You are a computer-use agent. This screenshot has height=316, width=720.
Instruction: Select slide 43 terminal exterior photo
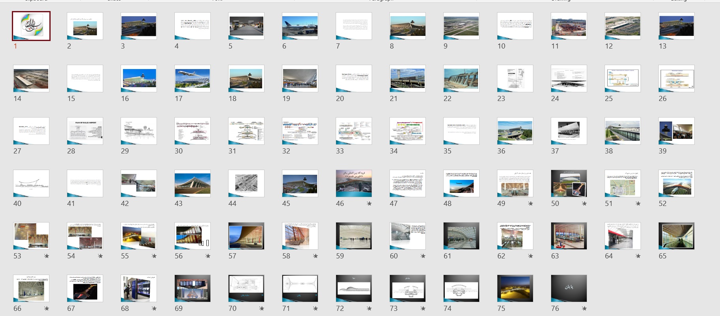coord(192,183)
